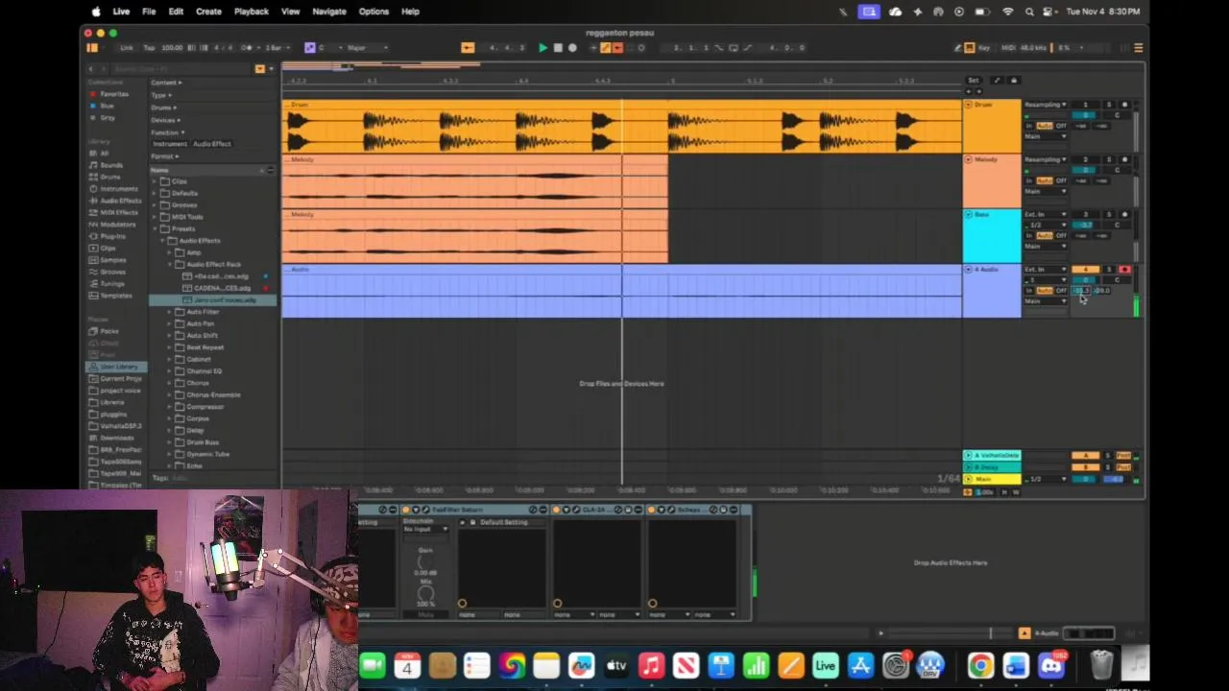Viewport: 1229px width, 691px height.
Task: Click the lock envelopes icon
Action: point(1014,81)
